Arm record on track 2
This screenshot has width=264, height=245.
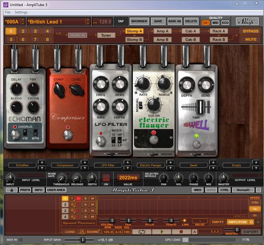click(x=78, y=204)
